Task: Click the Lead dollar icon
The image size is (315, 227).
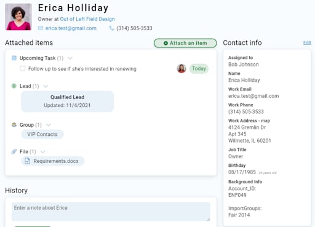Action: pyautogui.click(x=14, y=86)
